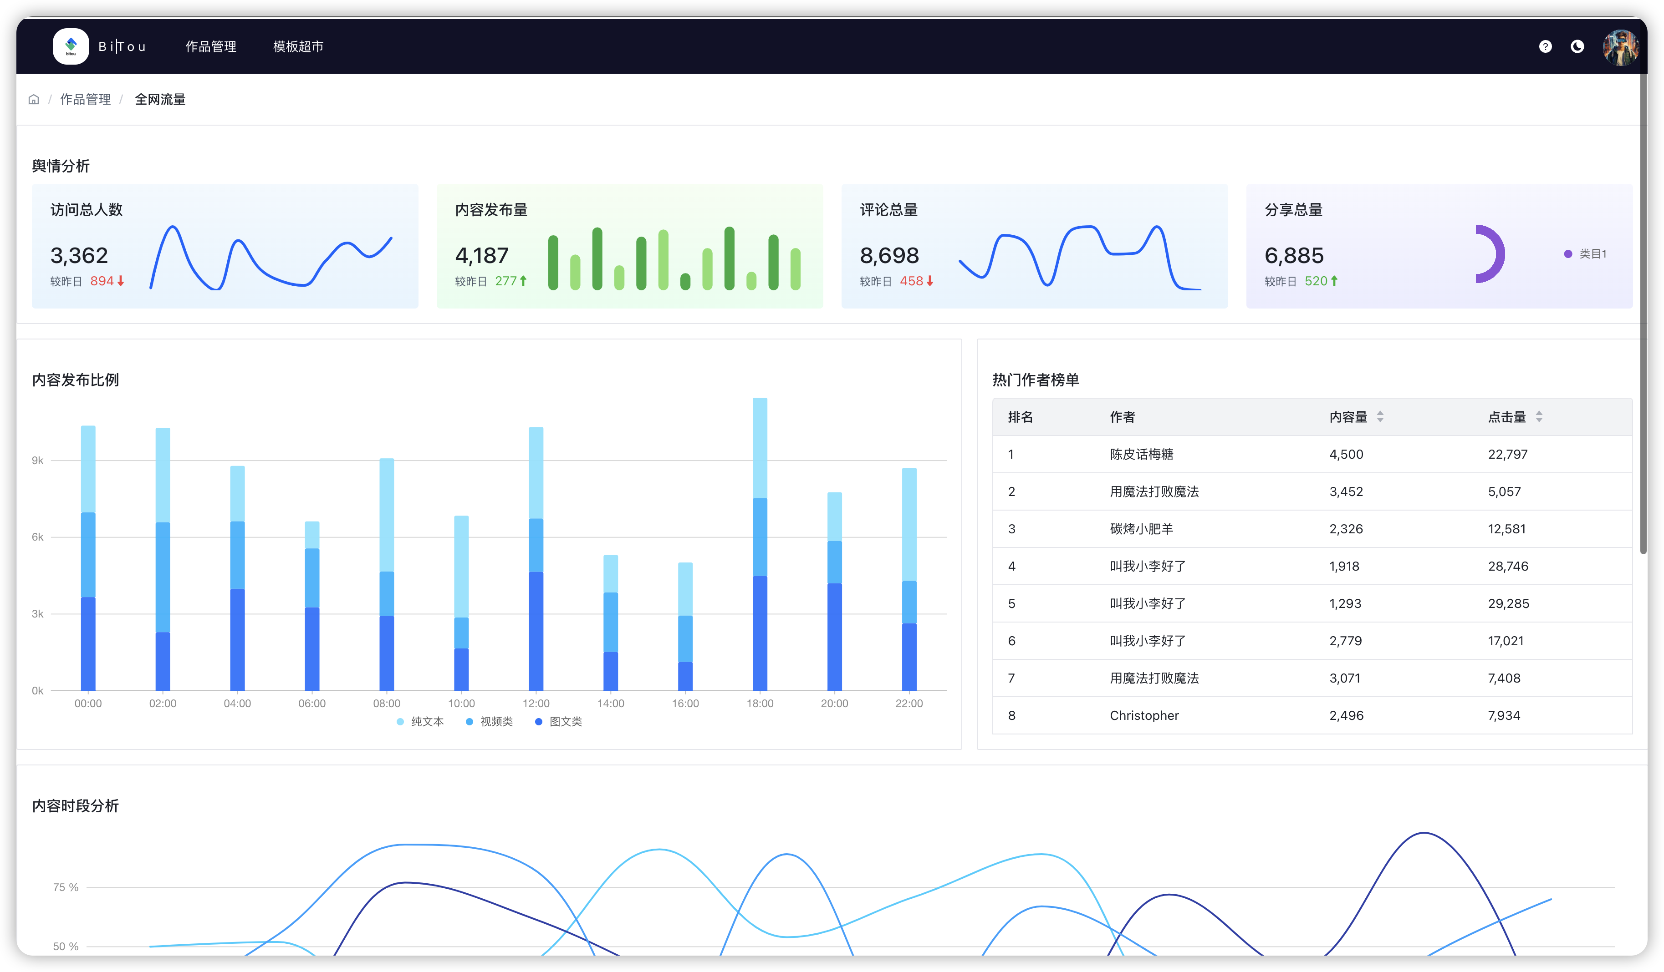Click 内容量 value 2,779
Image resolution: width=1664 pixels, height=972 pixels.
[x=1345, y=641]
